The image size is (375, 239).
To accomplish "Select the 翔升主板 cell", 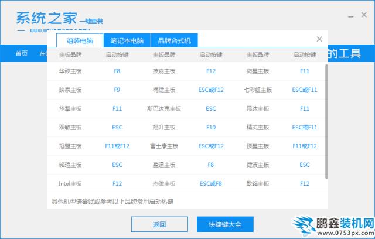I will click(x=164, y=127).
